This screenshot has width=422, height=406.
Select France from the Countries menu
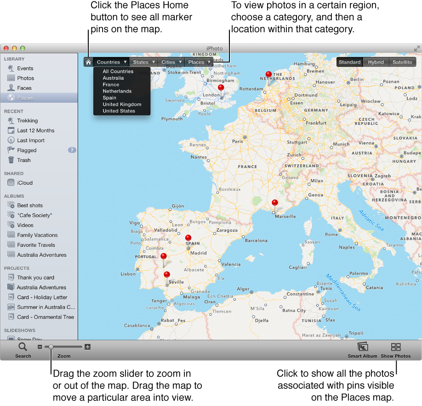111,84
